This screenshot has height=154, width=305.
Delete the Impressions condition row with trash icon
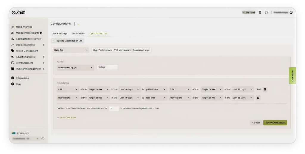[x=258, y=98]
